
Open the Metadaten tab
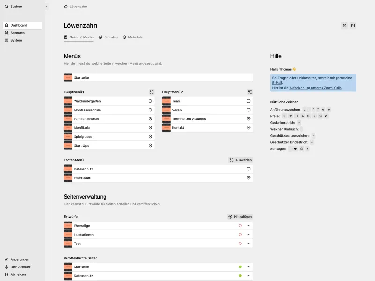point(135,37)
